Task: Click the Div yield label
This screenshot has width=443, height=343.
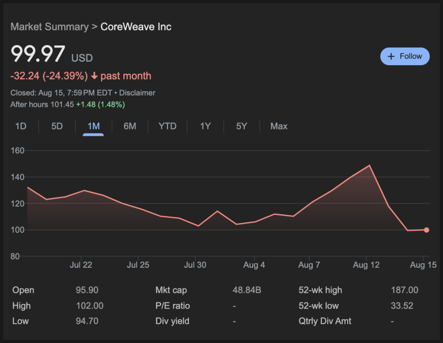Action: tap(172, 321)
